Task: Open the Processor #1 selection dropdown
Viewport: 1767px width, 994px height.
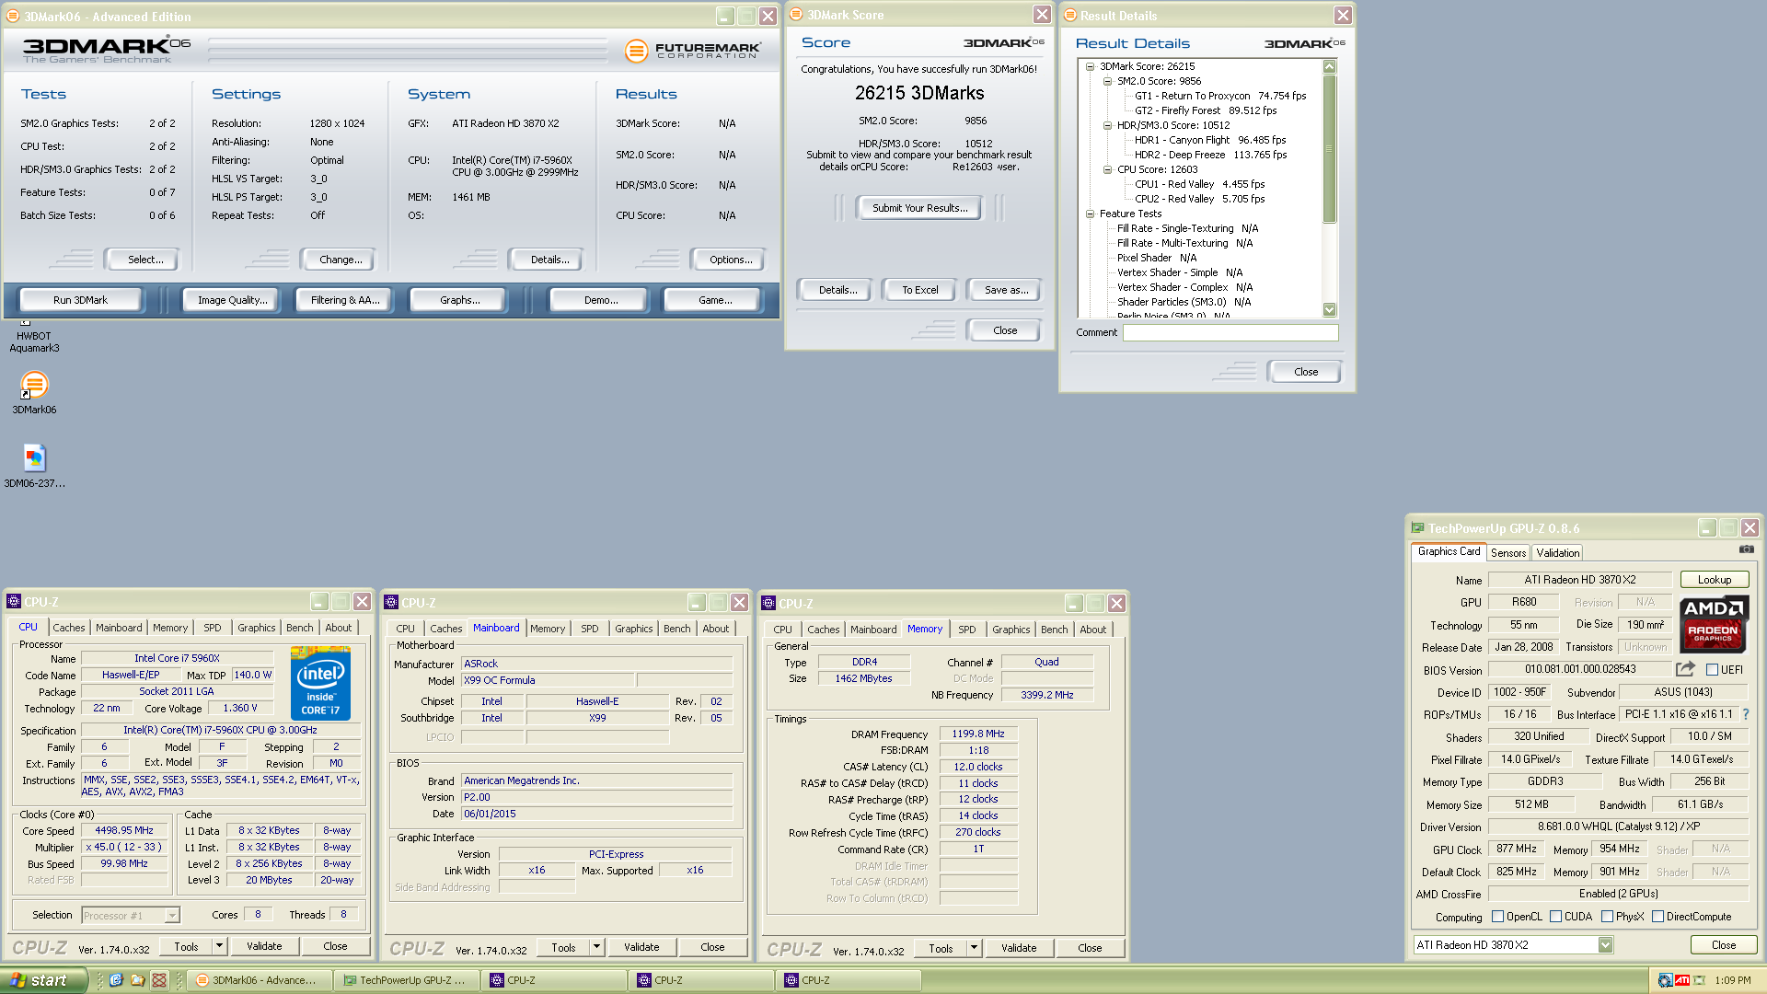Action: (171, 916)
